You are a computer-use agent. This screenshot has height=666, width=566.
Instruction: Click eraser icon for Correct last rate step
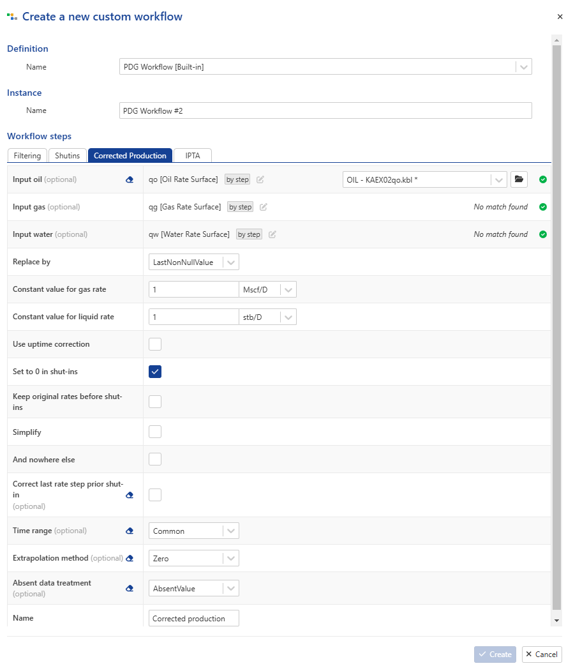pos(130,496)
